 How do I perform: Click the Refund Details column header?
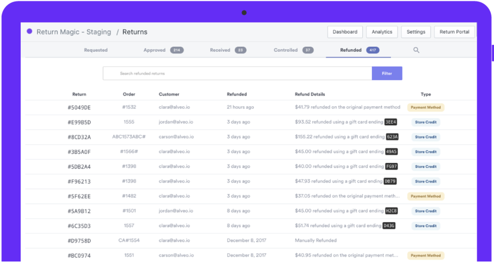point(310,94)
